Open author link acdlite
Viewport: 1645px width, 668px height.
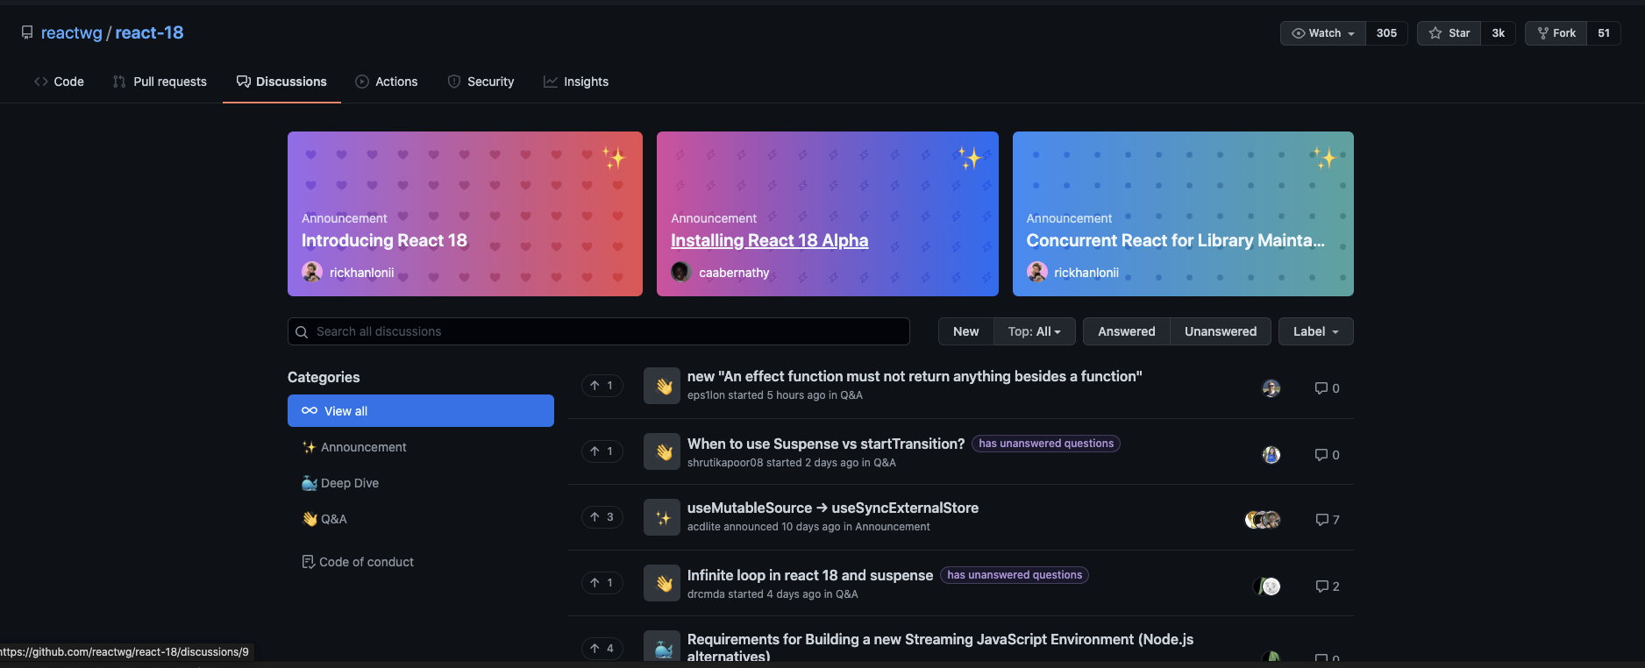point(703,527)
